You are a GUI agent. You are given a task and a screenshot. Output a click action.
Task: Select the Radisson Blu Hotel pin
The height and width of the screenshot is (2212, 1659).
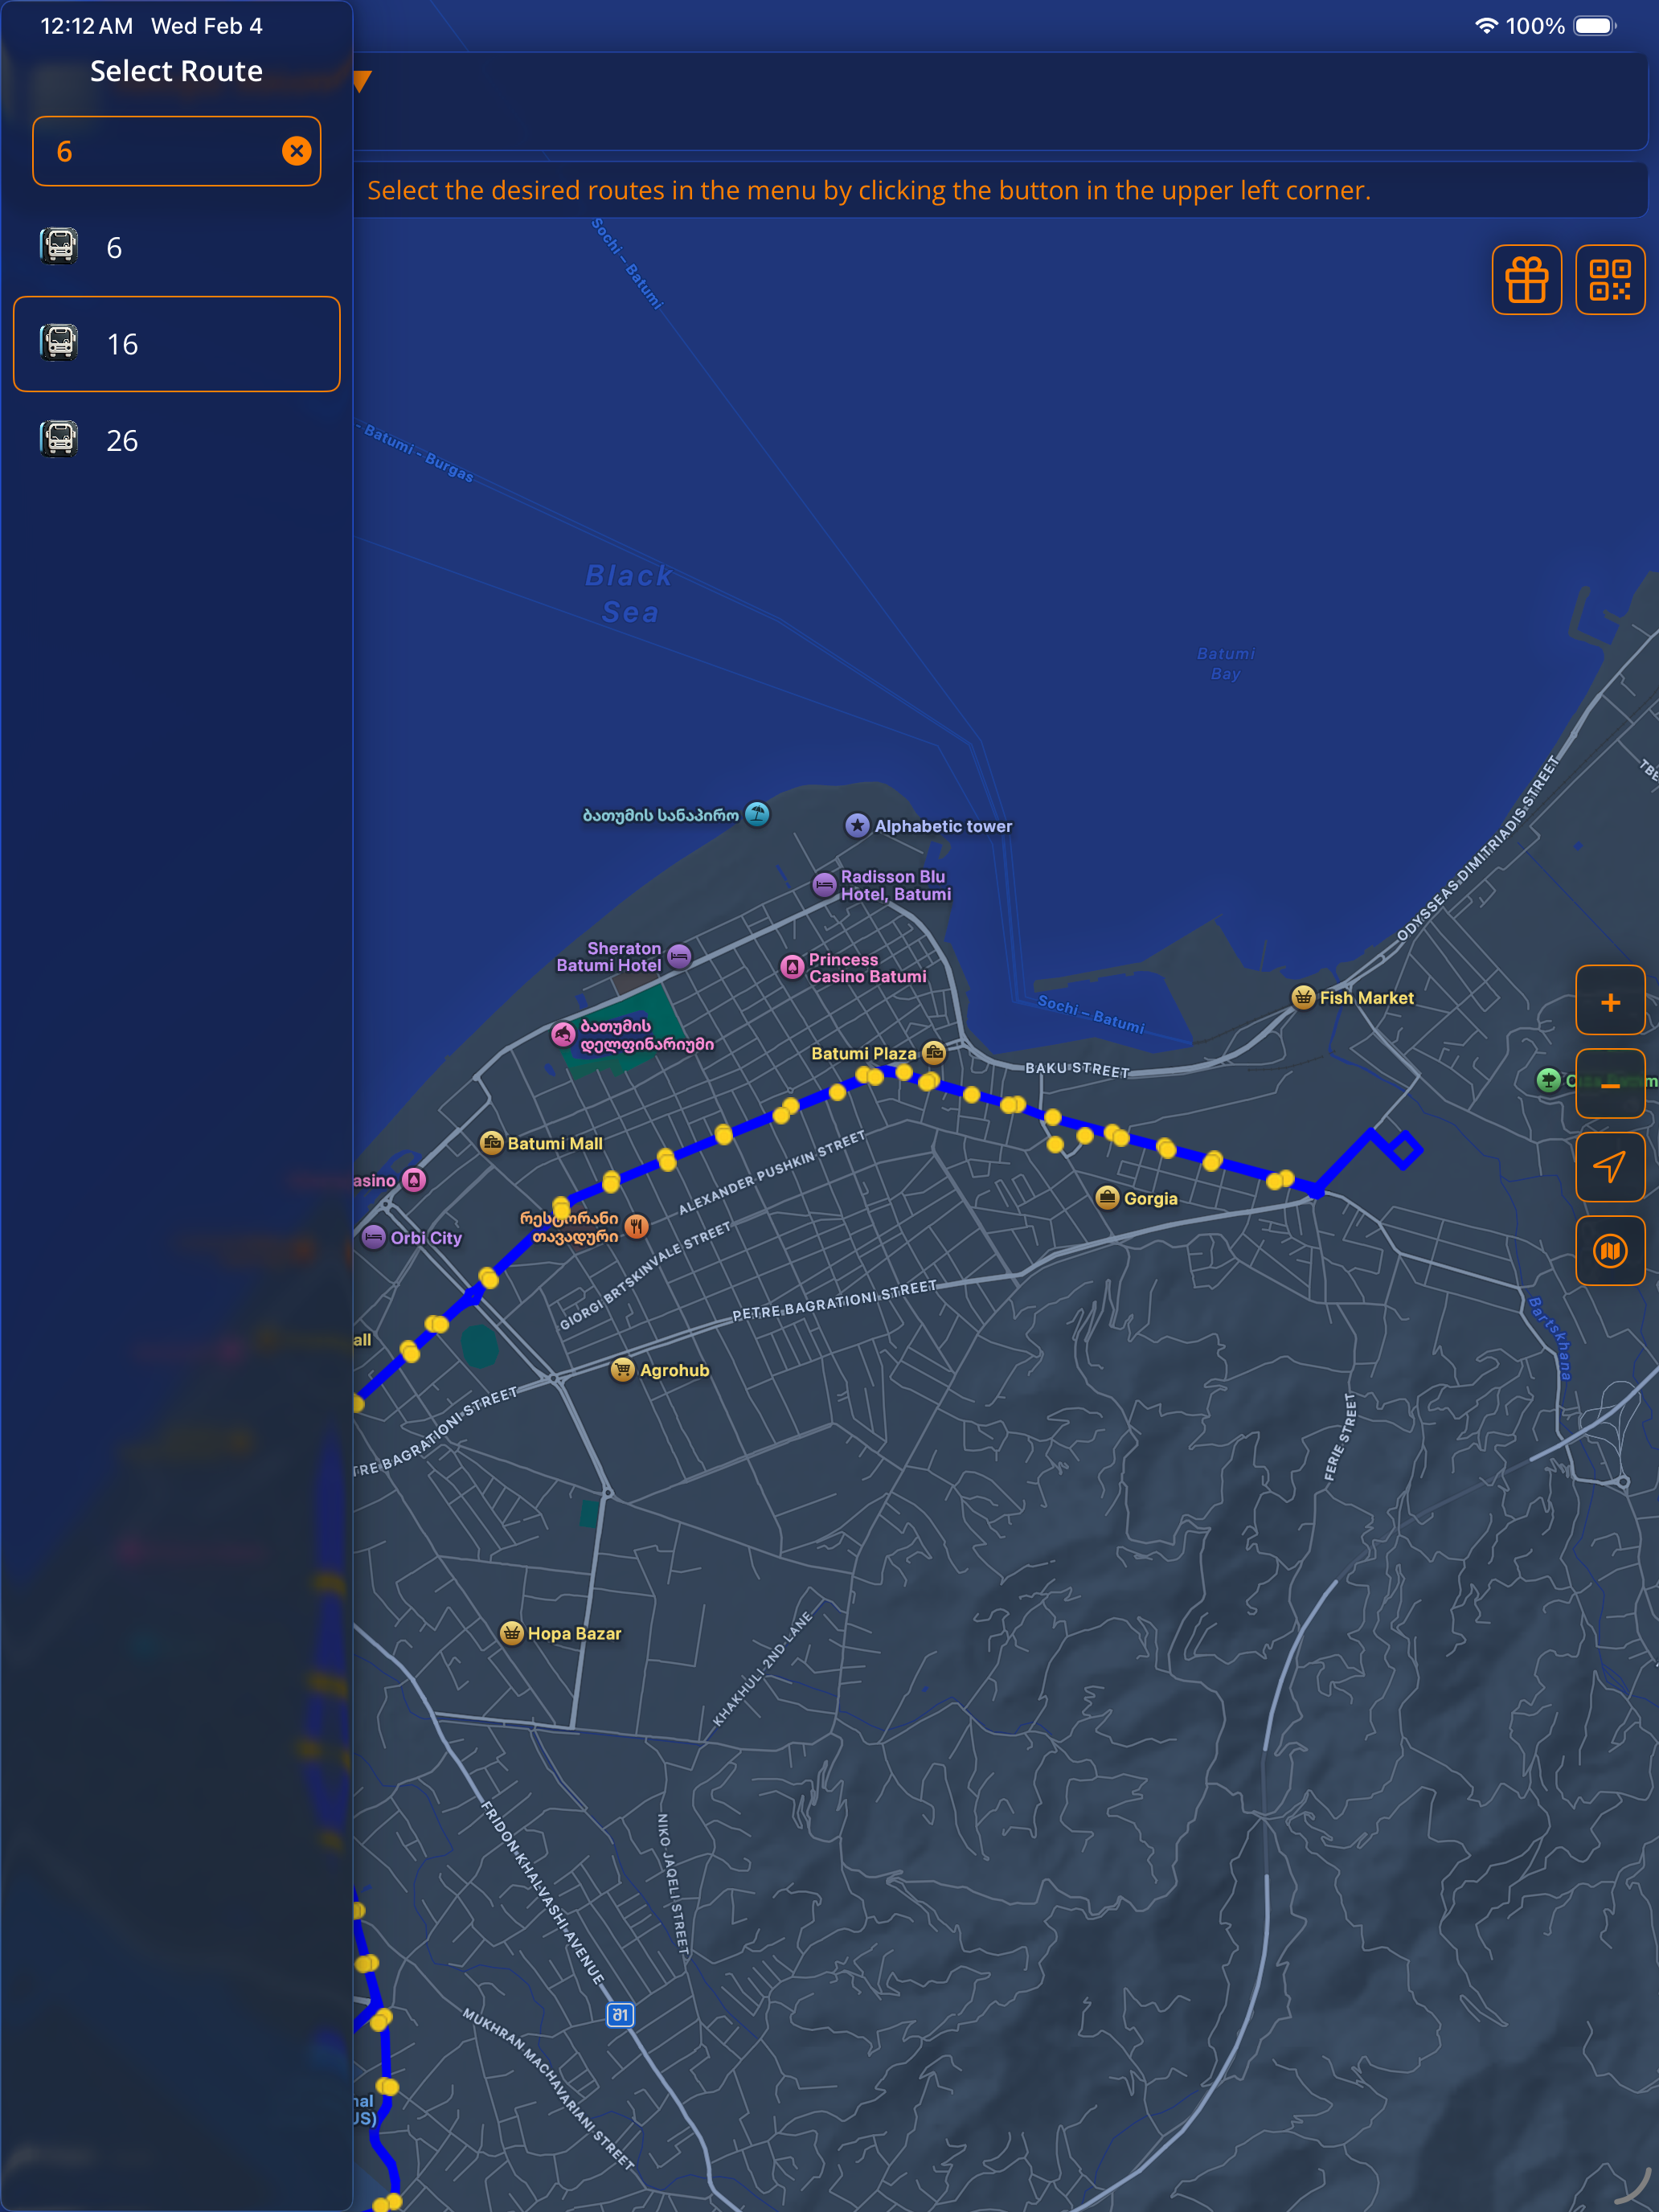pos(824,885)
